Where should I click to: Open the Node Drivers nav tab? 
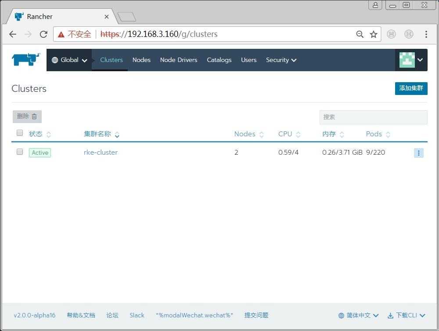(x=179, y=60)
